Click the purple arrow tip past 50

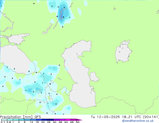click(x=79, y=120)
